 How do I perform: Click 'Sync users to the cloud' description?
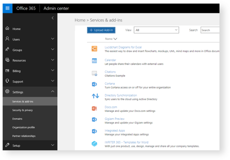click(x=131, y=99)
